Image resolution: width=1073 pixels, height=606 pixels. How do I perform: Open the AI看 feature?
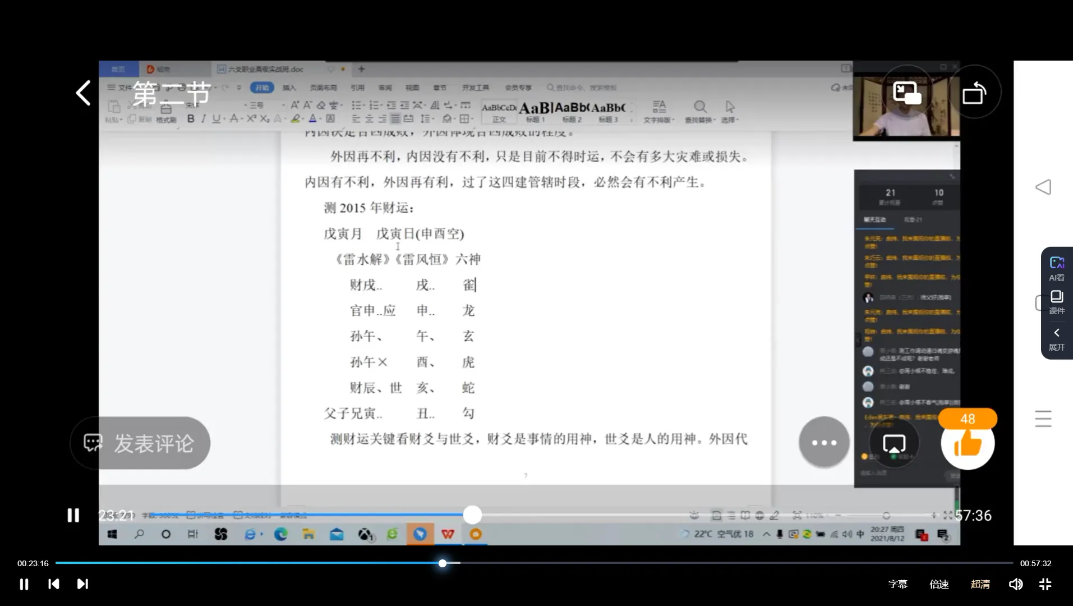coord(1057,268)
